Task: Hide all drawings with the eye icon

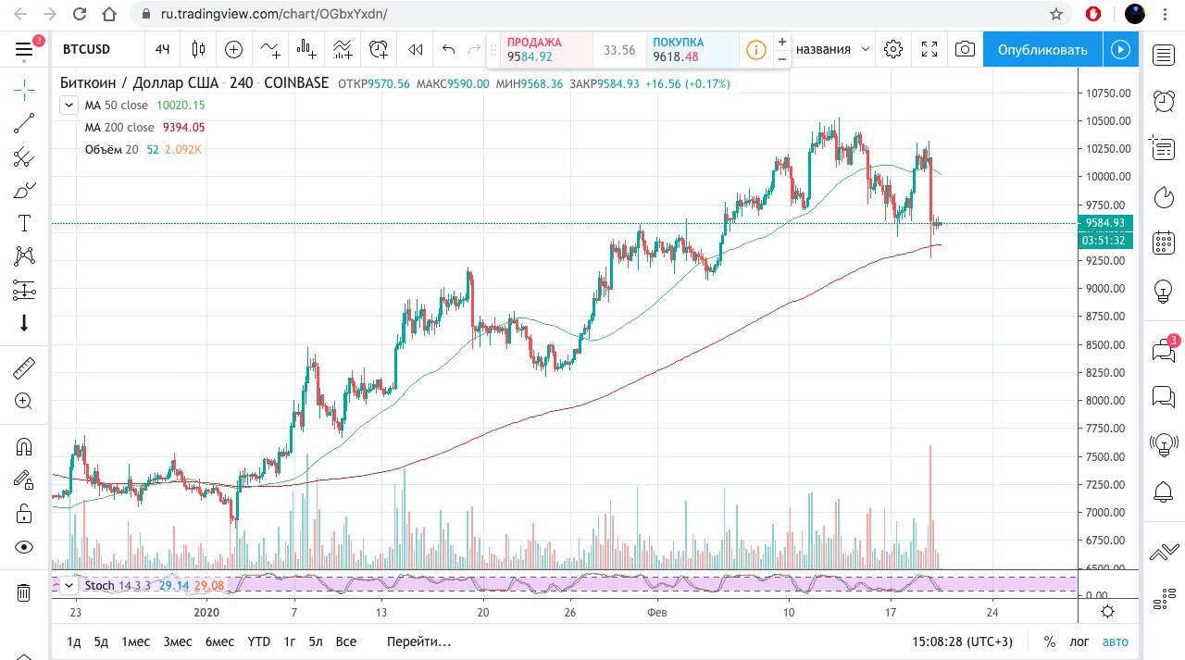Action: tap(24, 547)
